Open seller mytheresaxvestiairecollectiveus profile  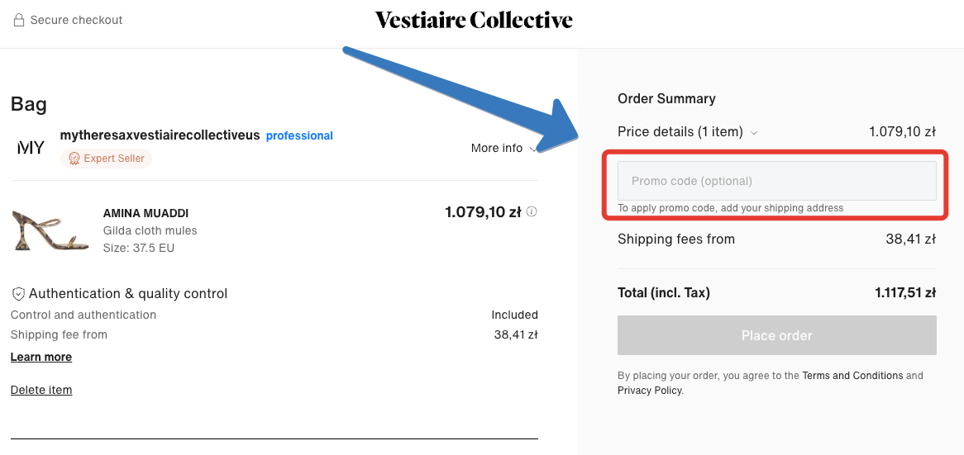(160, 135)
